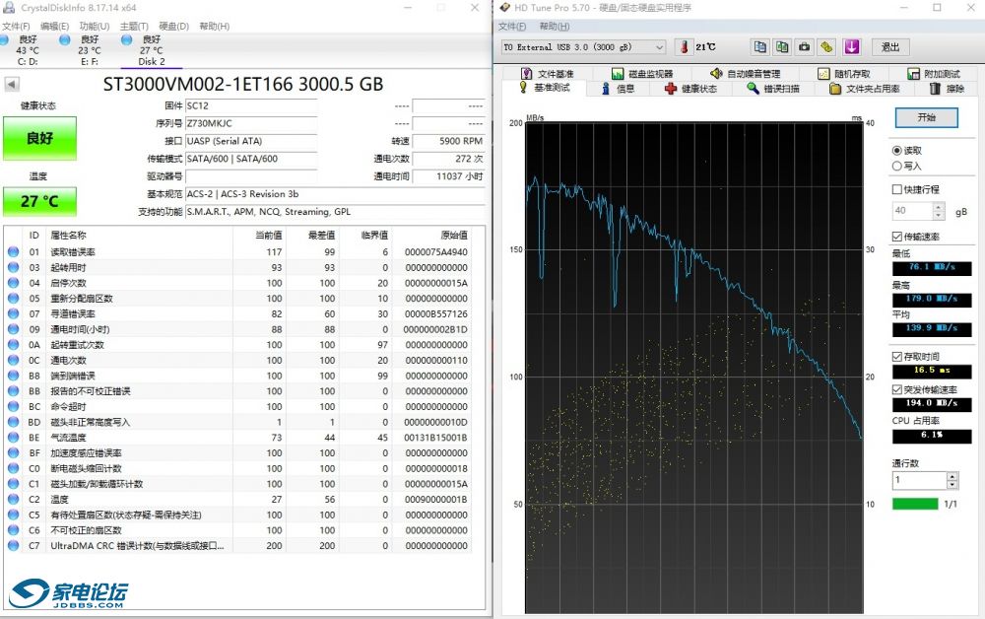Open the 硬盘(D) menu in CrystalDiskInfo
985x619 pixels.
tap(173, 26)
